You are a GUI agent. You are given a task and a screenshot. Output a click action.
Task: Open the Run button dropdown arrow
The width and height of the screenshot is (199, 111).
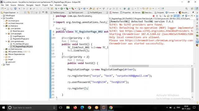[x=64, y=9]
